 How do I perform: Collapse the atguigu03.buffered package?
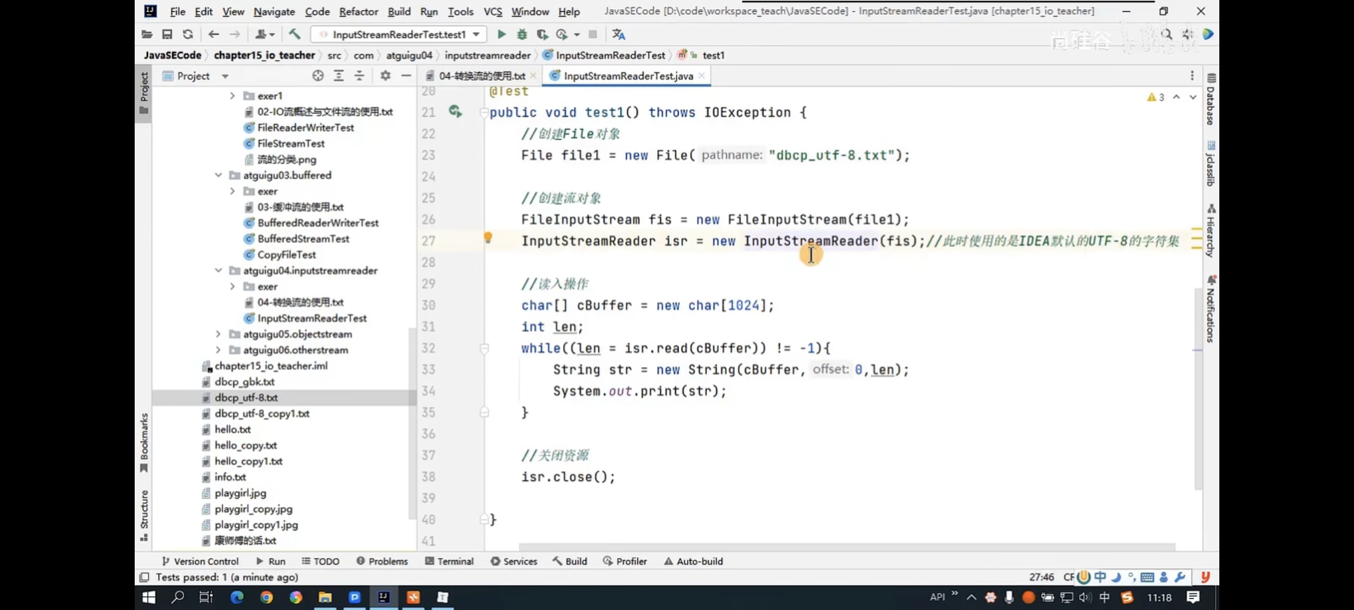click(218, 175)
